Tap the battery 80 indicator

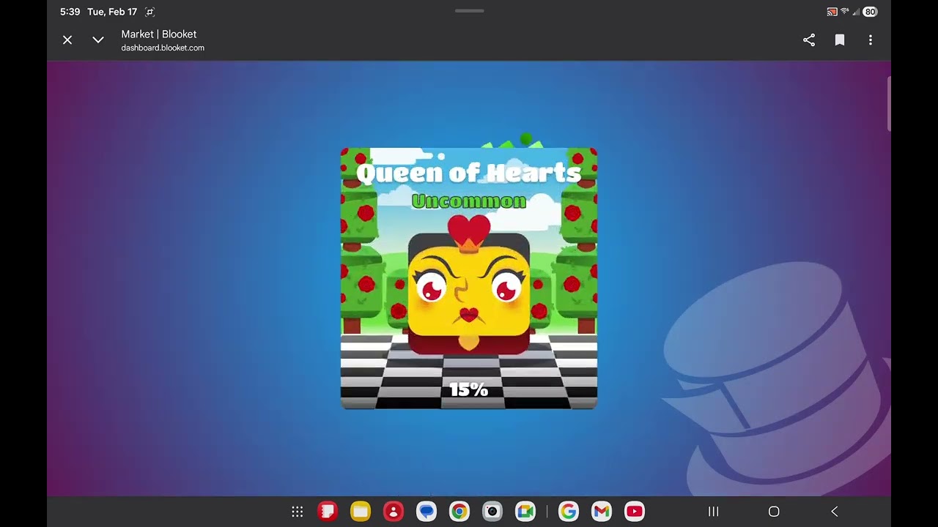coord(870,12)
